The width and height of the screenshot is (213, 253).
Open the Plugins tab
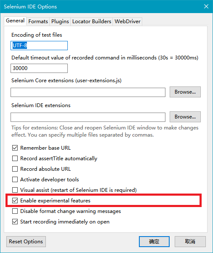click(60, 22)
